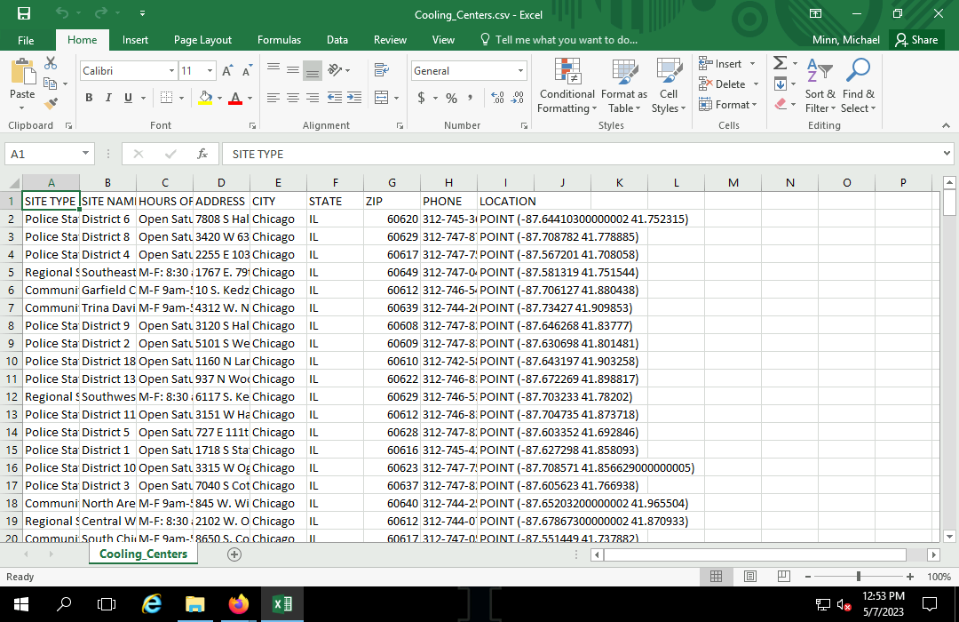Open the Formulas ribbon tab

(279, 40)
